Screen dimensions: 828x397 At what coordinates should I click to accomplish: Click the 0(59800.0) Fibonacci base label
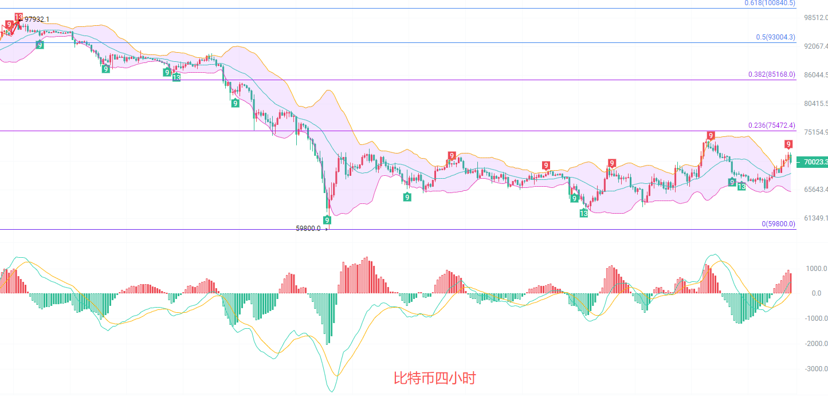tap(778, 224)
